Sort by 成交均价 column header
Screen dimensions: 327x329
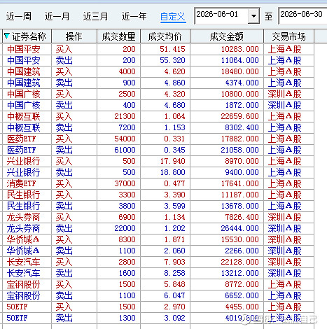165,36
